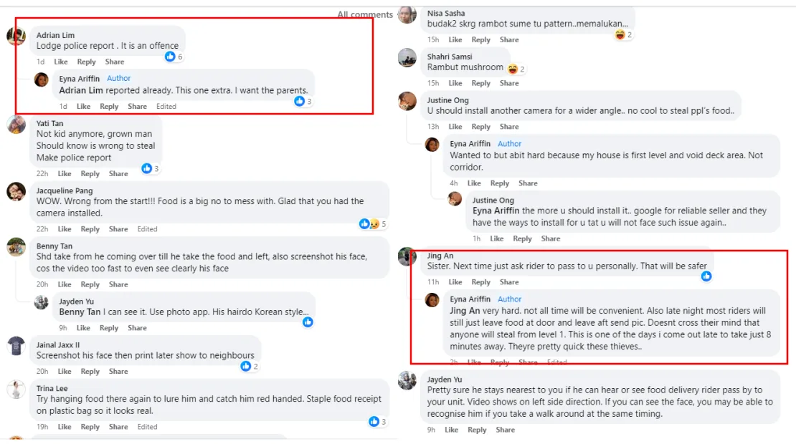Click the Author badge on Eyna Ariffin's first reply
The height and width of the screenshot is (444, 796).
[119, 79]
